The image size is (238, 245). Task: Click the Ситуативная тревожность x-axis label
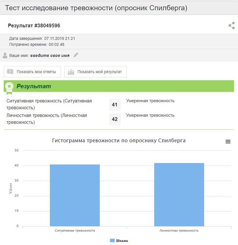(75, 230)
